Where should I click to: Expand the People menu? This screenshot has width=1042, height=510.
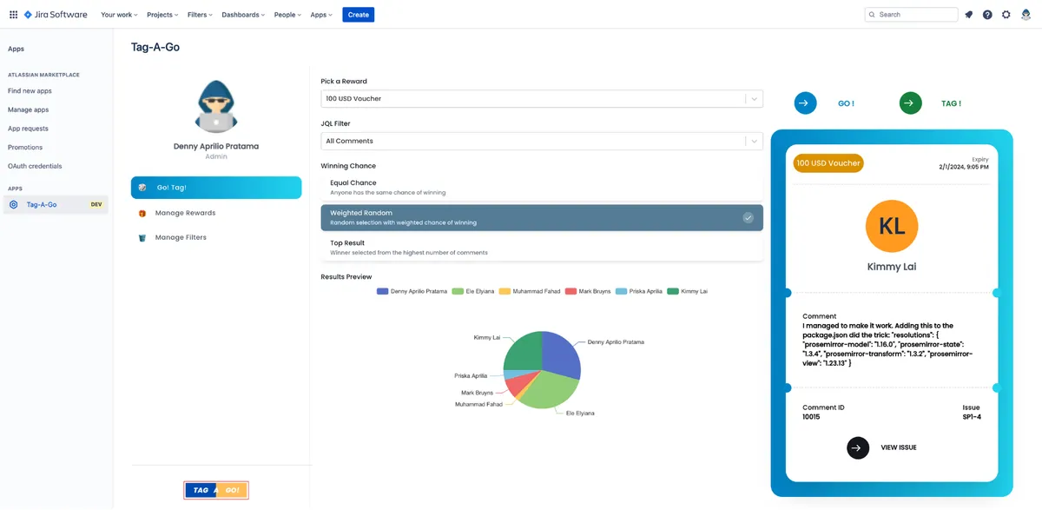[288, 15]
